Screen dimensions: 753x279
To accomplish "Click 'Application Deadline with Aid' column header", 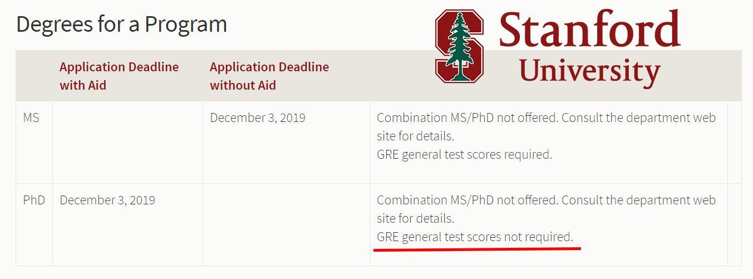I will tap(119, 76).
